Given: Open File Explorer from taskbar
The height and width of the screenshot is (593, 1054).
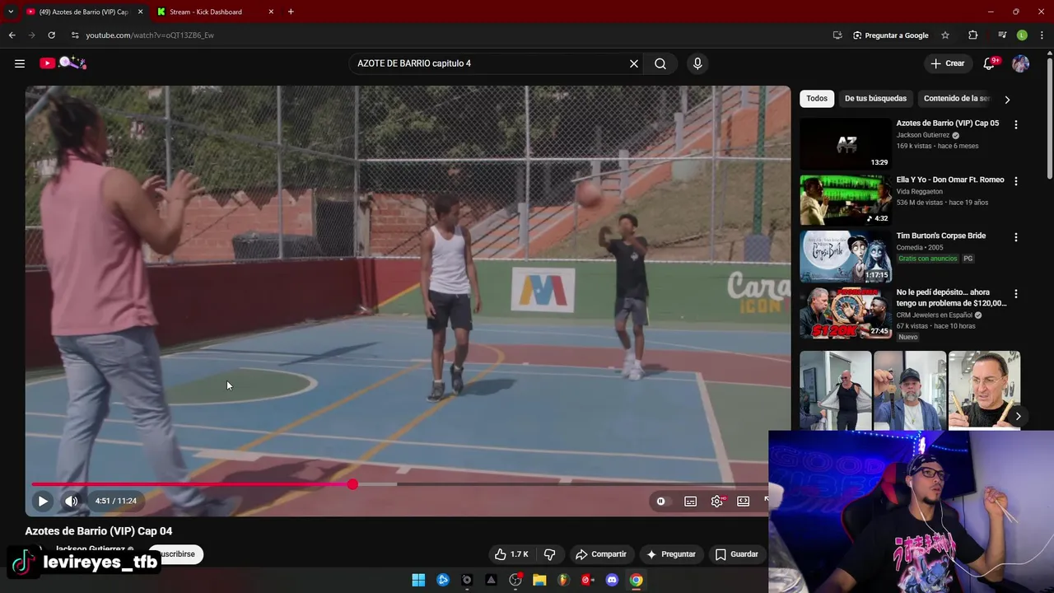Looking at the screenshot, I should [x=539, y=580].
